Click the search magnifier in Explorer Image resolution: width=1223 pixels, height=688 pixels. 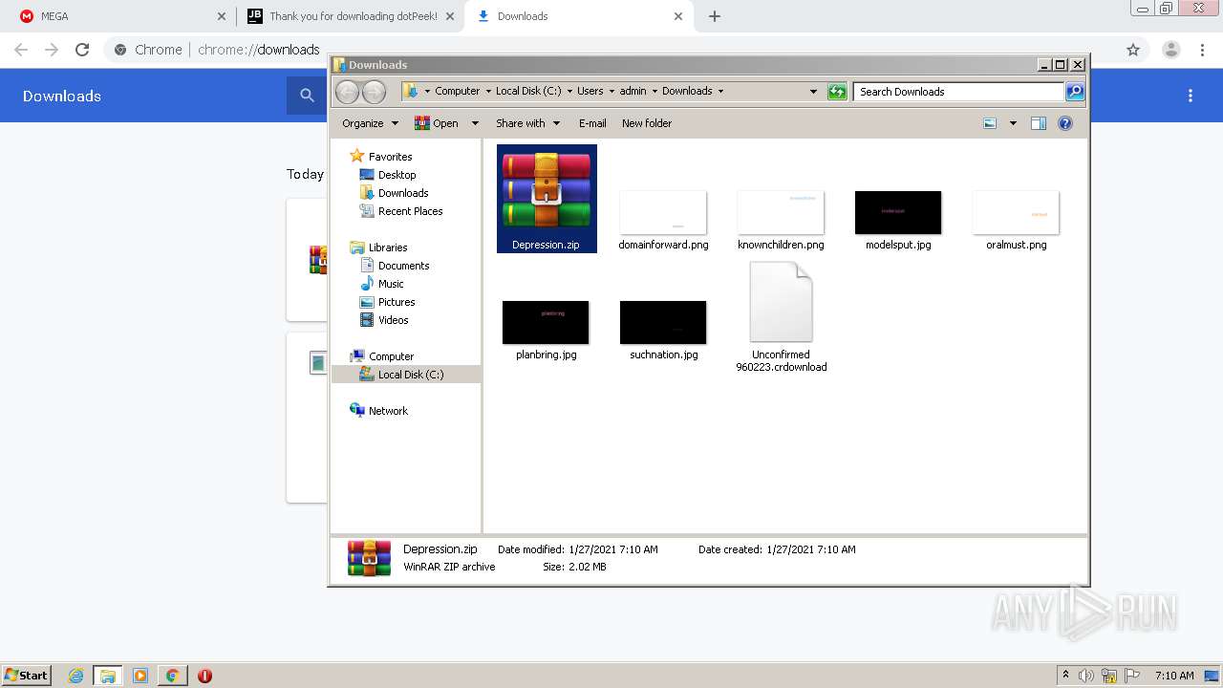pos(1075,92)
